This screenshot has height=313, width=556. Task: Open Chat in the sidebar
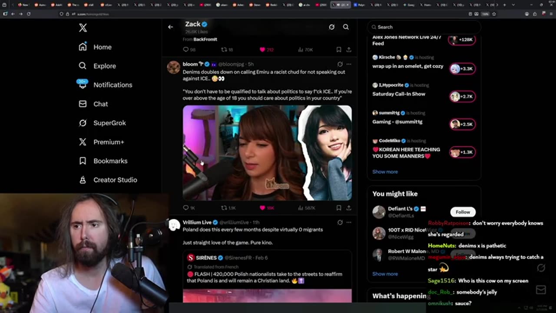pyautogui.click(x=93, y=104)
